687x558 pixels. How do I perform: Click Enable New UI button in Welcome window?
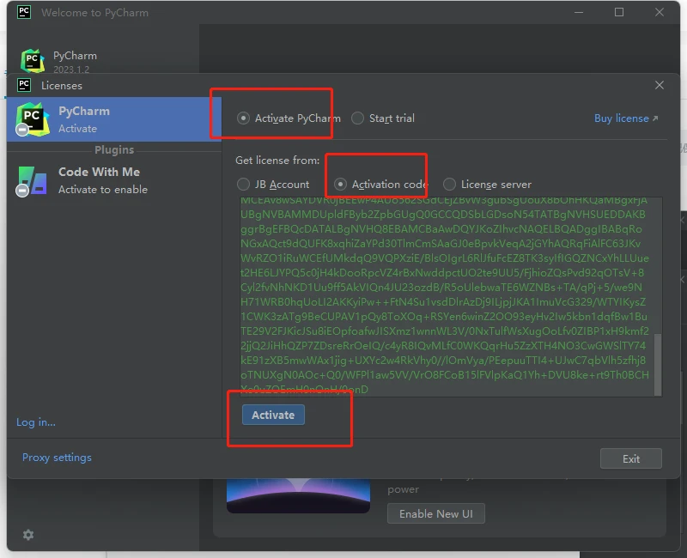point(436,513)
